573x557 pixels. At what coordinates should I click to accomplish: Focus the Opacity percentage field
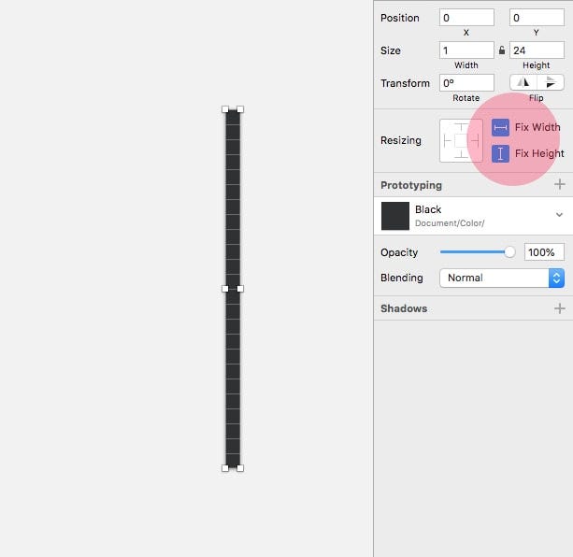pyautogui.click(x=544, y=252)
